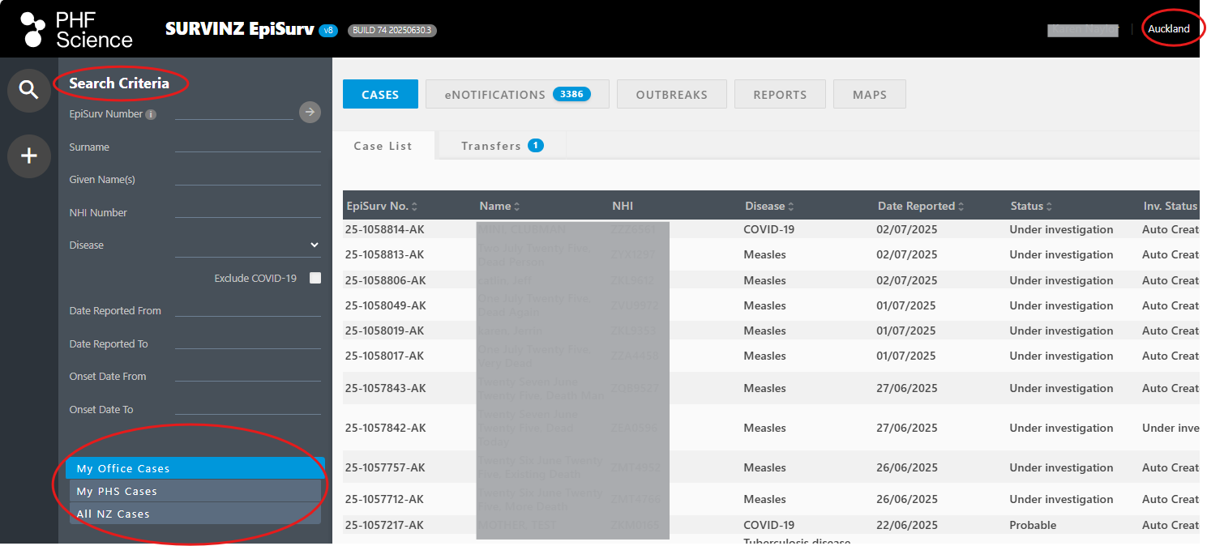Click the NHI column header
This screenshot has height=546, width=1207.
(623, 207)
